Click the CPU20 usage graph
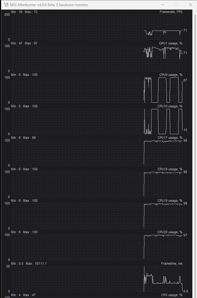Viewport: 197px width, 298px height. [x=97, y=247]
